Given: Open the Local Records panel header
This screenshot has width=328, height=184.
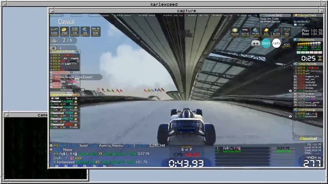Looking at the screenshot, I should [308, 64].
